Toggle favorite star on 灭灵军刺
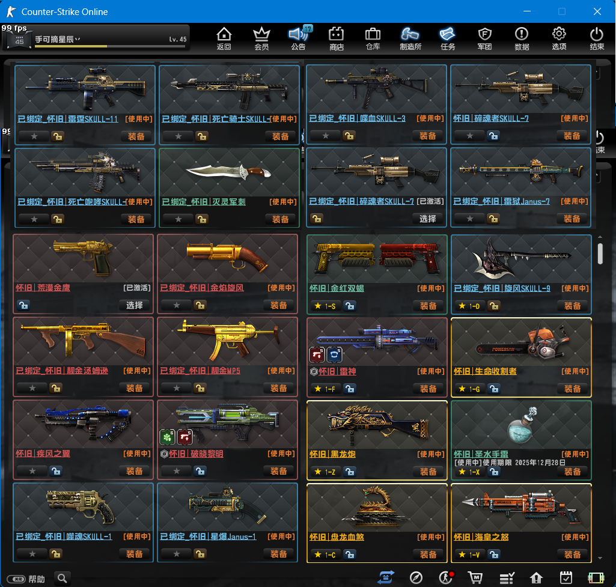This screenshot has height=587, width=616. [x=178, y=219]
